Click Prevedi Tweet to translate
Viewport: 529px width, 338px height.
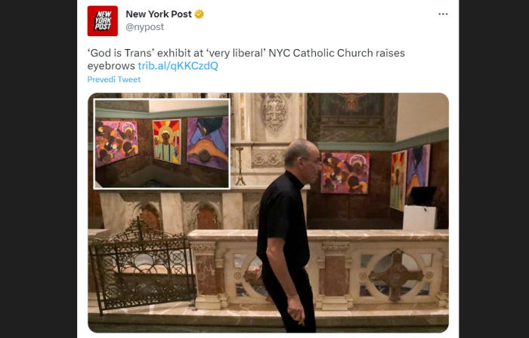113,79
